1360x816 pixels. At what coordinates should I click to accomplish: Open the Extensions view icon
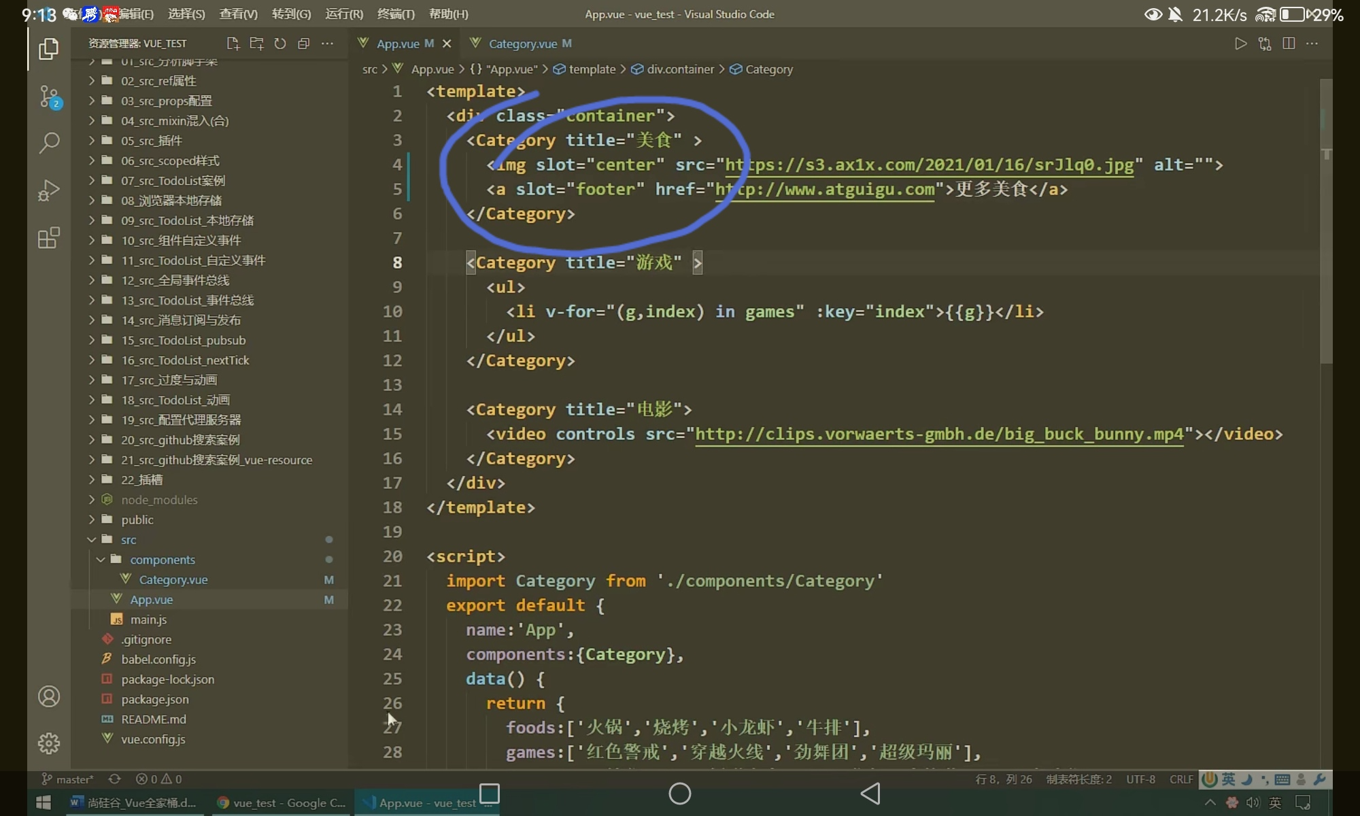(x=49, y=238)
